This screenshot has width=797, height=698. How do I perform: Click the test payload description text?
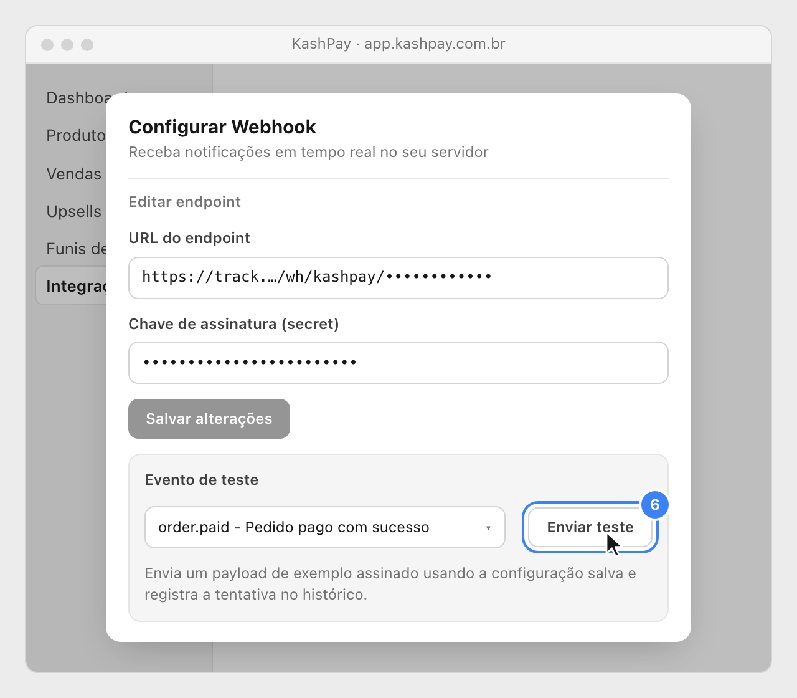[x=390, y=584]
